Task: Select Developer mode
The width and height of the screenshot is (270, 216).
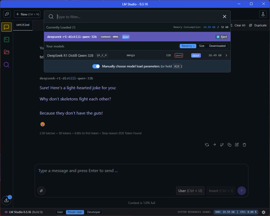Action: (x=94, y=212)
